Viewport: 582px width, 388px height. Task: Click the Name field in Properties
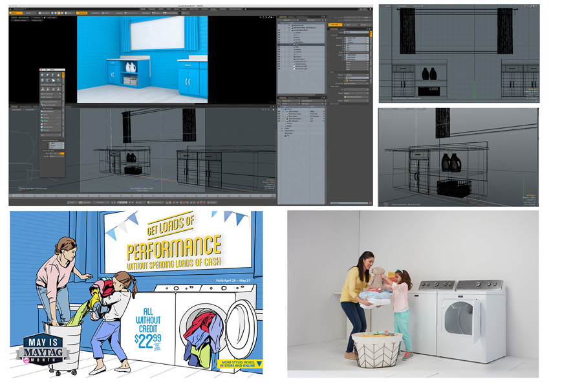point(356,32)
